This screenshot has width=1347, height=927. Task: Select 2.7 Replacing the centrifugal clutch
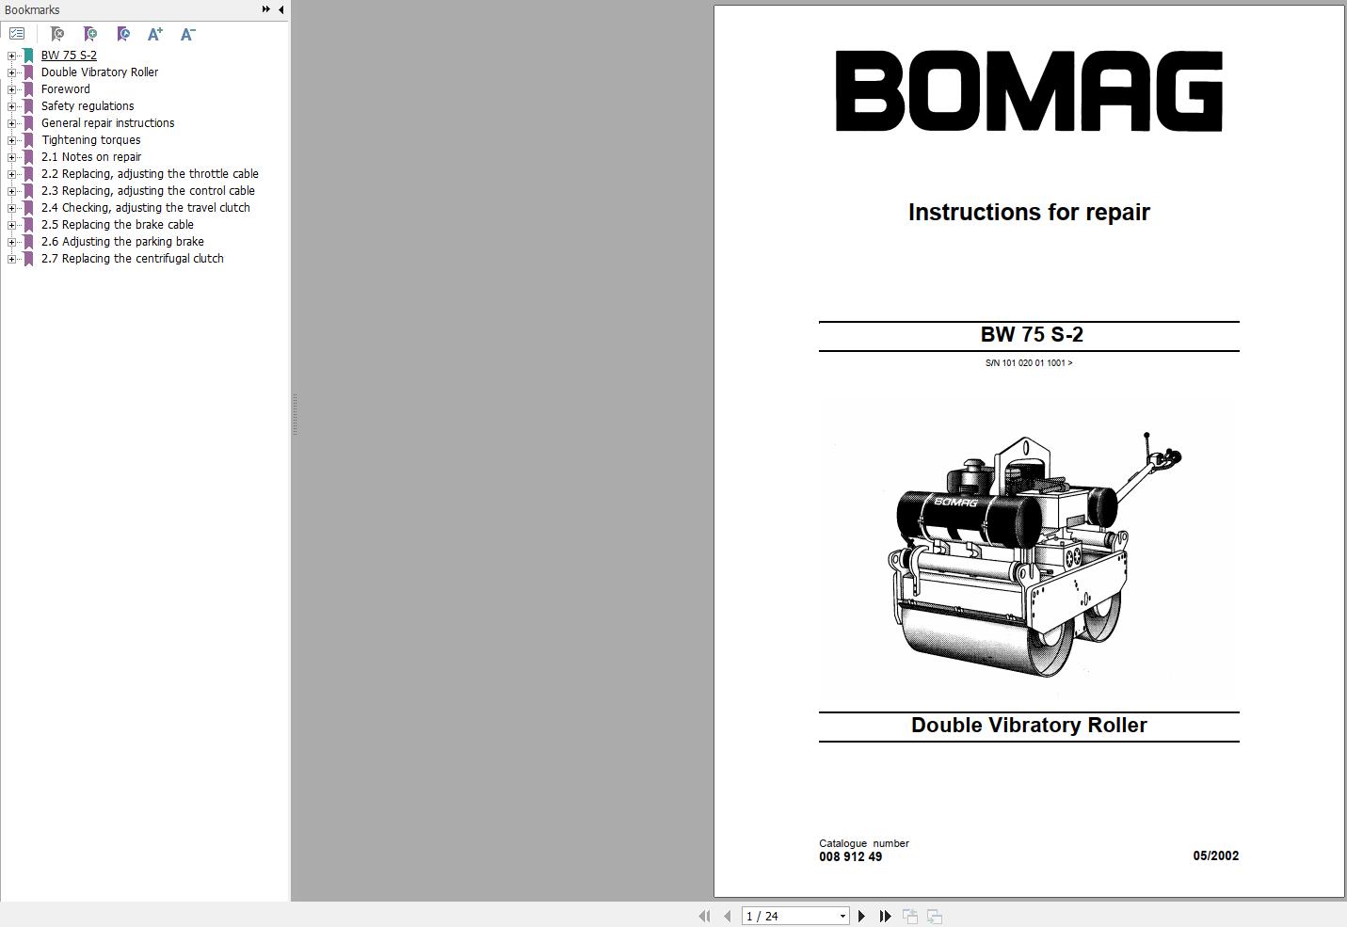point(133,259)
